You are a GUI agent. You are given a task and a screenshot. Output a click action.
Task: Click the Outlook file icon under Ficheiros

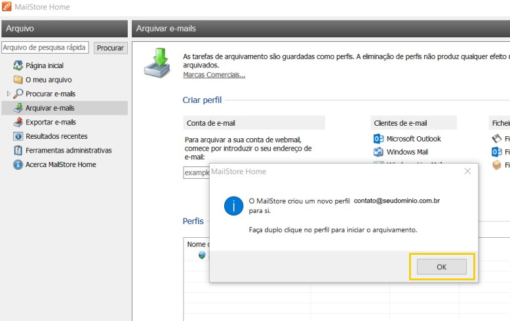(497, 152)
